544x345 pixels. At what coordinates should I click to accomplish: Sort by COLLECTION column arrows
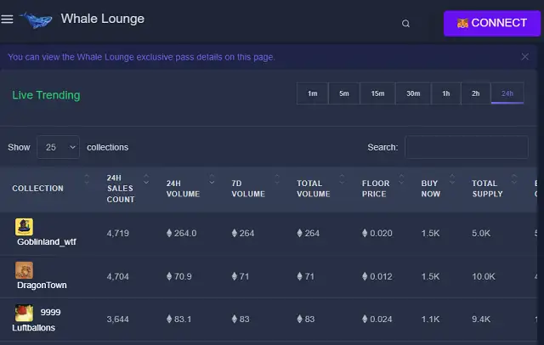pos(87,179)
